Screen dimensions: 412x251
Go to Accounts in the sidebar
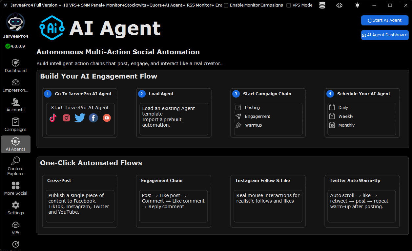tap(16, 105)
